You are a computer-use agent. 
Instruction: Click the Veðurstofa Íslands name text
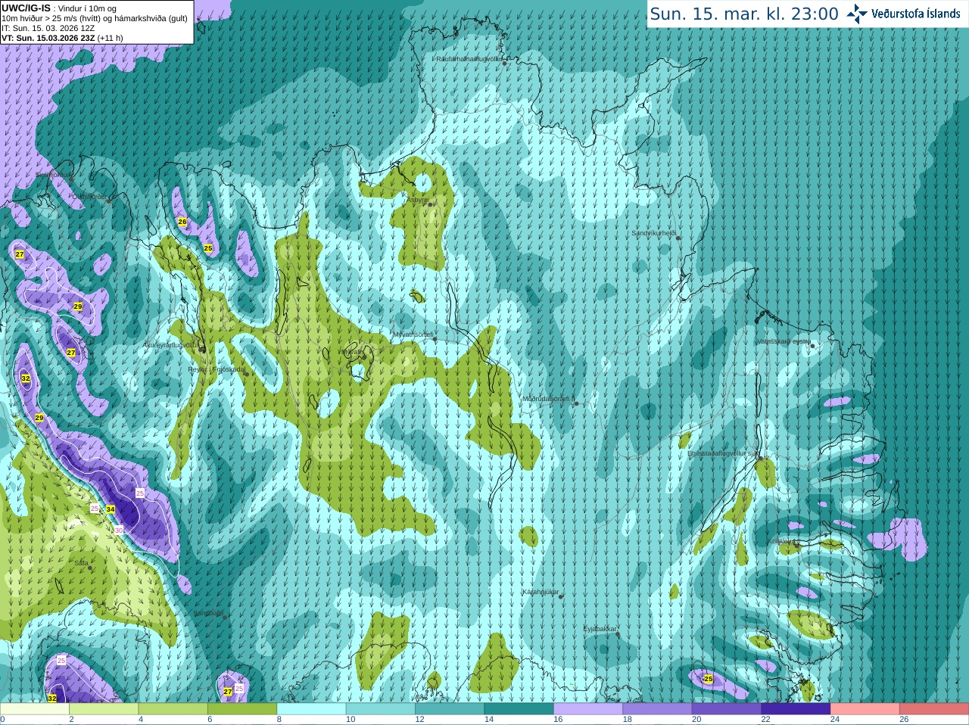pyautogui.click(x=916, y=14)
